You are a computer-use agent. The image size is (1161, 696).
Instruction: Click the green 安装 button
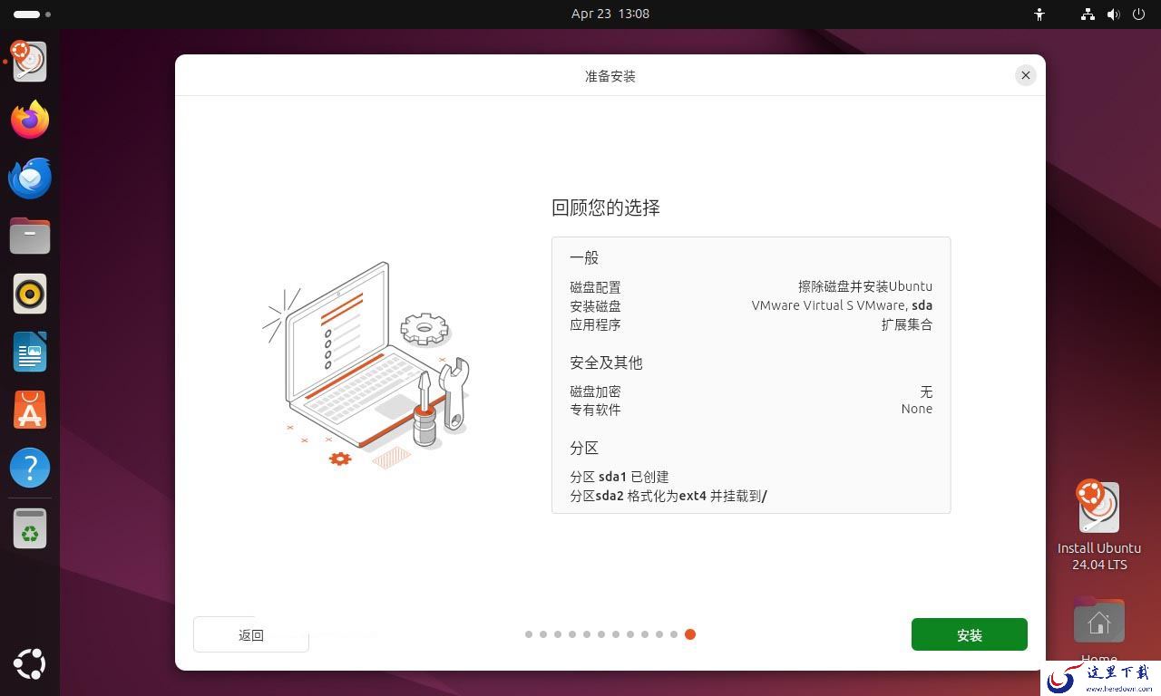[970, 634]
